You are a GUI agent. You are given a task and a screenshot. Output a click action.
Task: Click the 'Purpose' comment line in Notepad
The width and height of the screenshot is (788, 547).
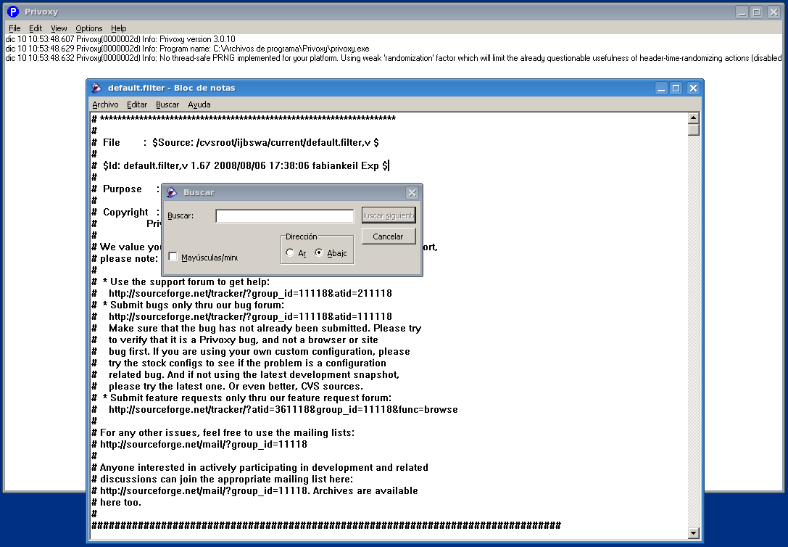coord(125,189)
